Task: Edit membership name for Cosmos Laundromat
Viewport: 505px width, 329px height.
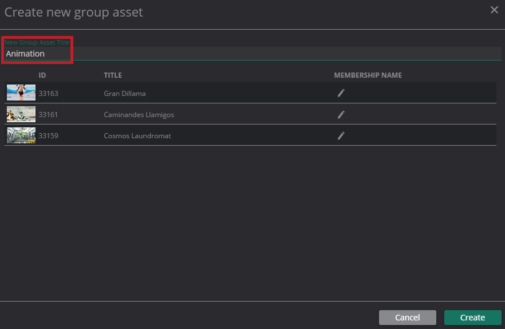Action: (341, 135)
